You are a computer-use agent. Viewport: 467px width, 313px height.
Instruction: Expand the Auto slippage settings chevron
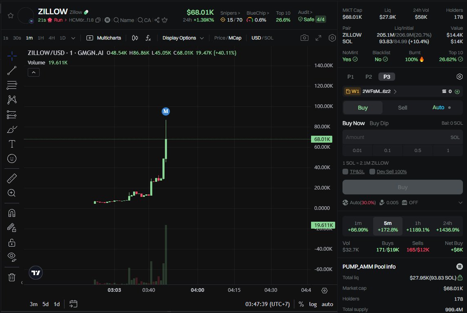(460, 203)
